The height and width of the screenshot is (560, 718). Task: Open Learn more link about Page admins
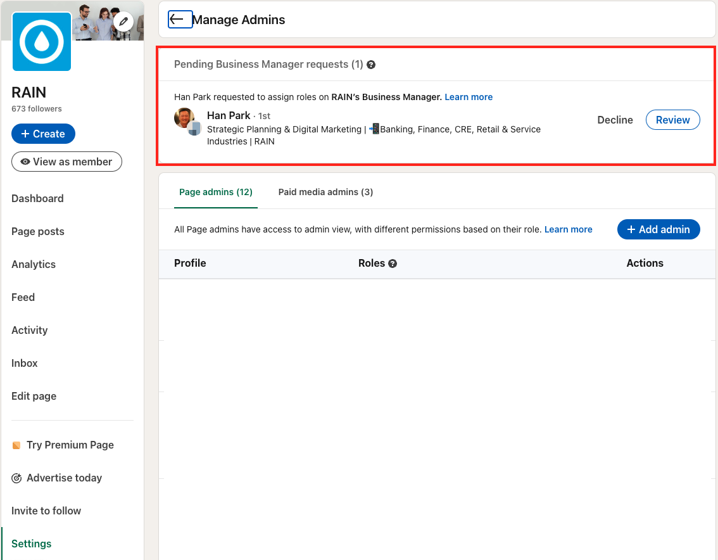coord(568,229)
